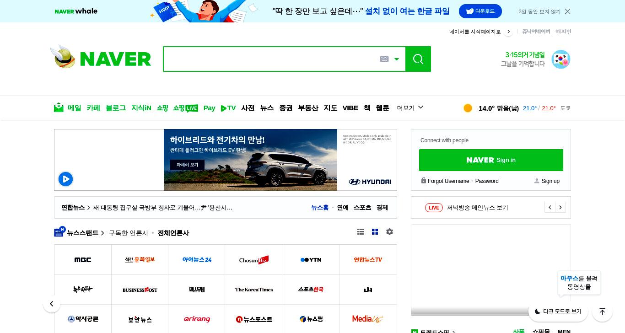Click the NAVER whale logo in banner
The image size is (625, 333).
pyautogui.click(x=76, y=11)
